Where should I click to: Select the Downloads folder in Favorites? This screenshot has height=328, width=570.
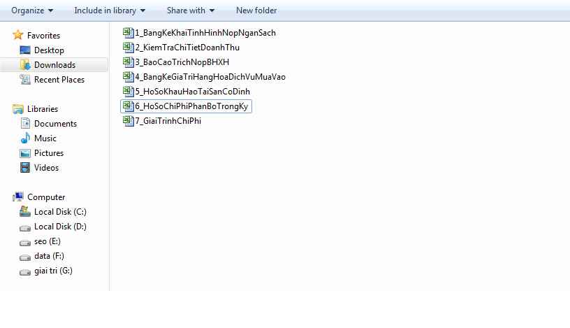click(x=54, y=65)
